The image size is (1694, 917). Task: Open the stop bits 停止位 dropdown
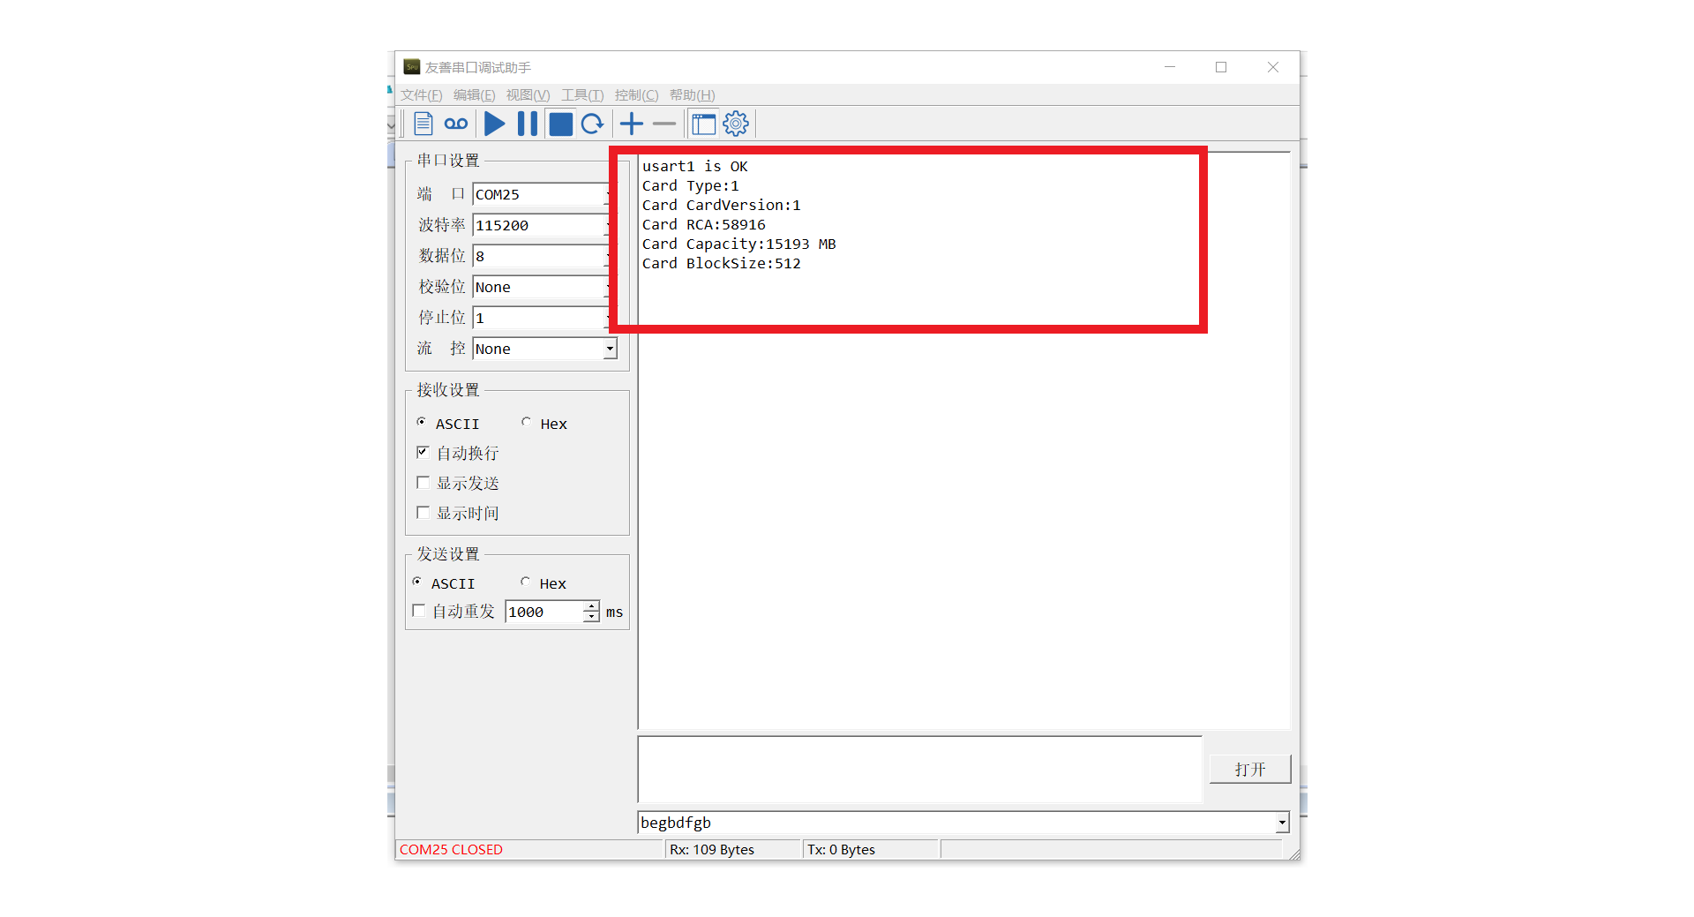(543, 318)
